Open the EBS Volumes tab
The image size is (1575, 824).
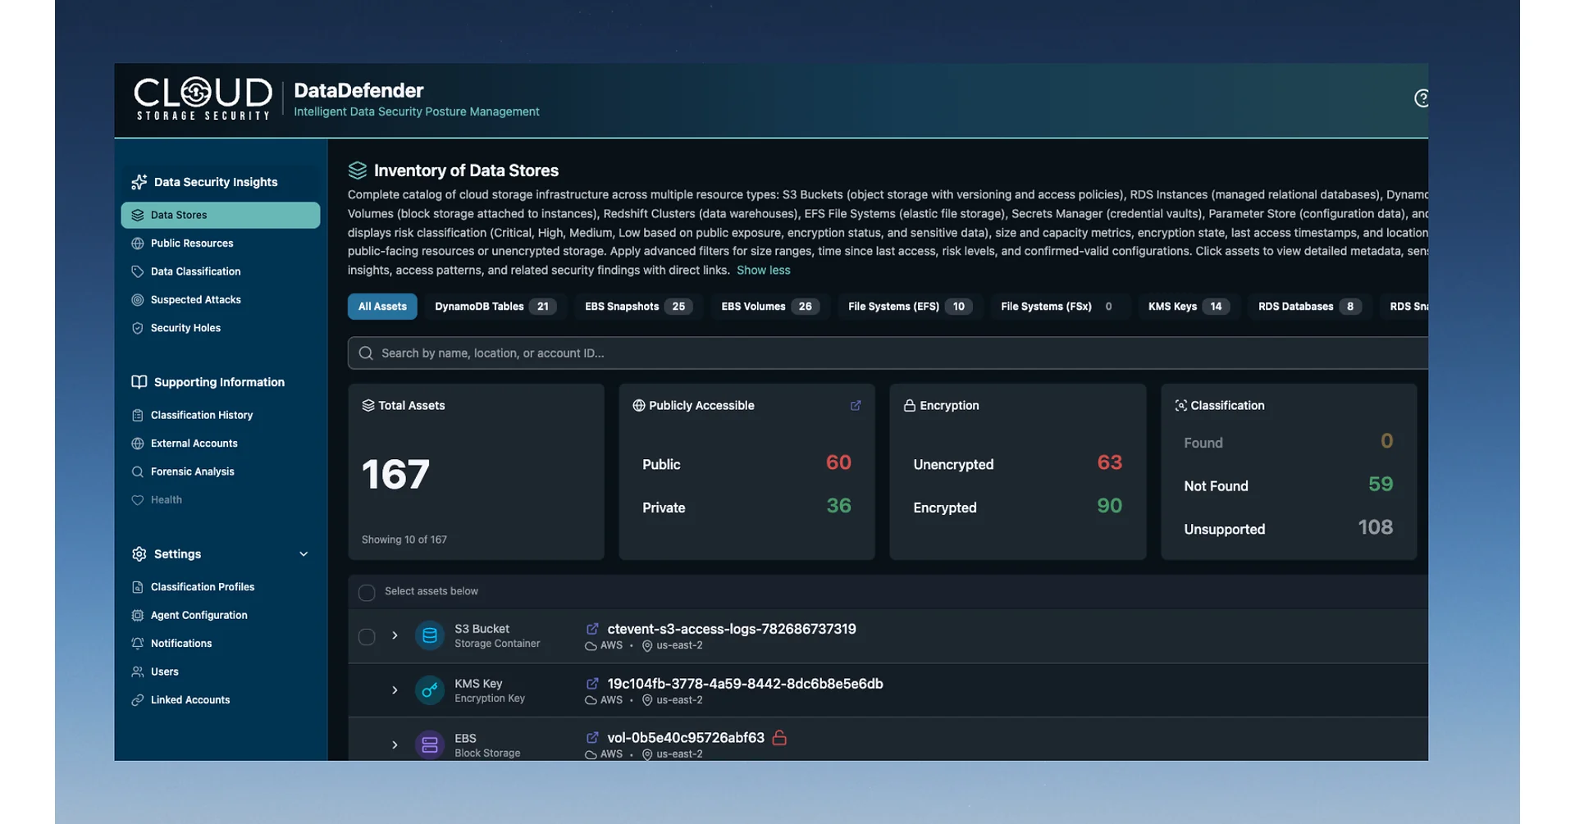pyautogui.click(x=769, y=307)
